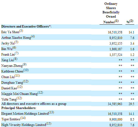Screen dimensions: 138x127
Task: Click 'Elegant Motion Holdings Limited(13)'
Action: [x=27, y=113]
